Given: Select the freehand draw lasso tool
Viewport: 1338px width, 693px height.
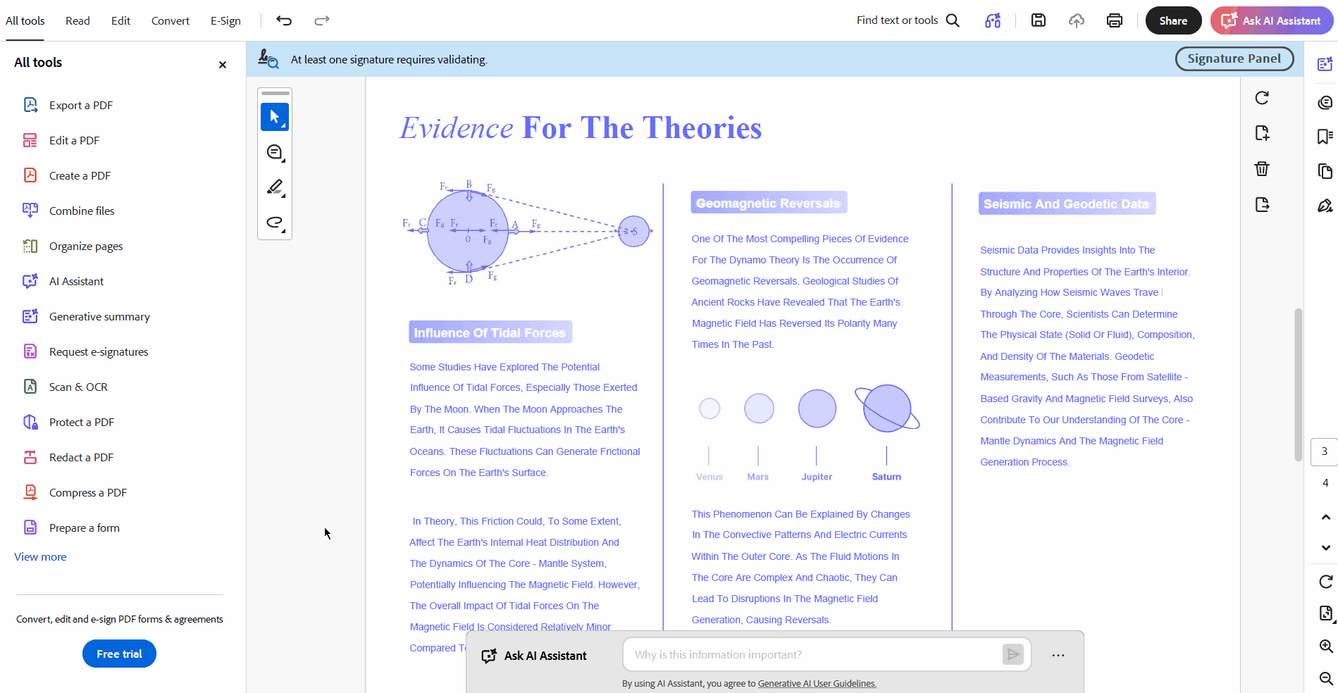Looking at the screenshot, I should pyautogui.click(x=275, y=223).
